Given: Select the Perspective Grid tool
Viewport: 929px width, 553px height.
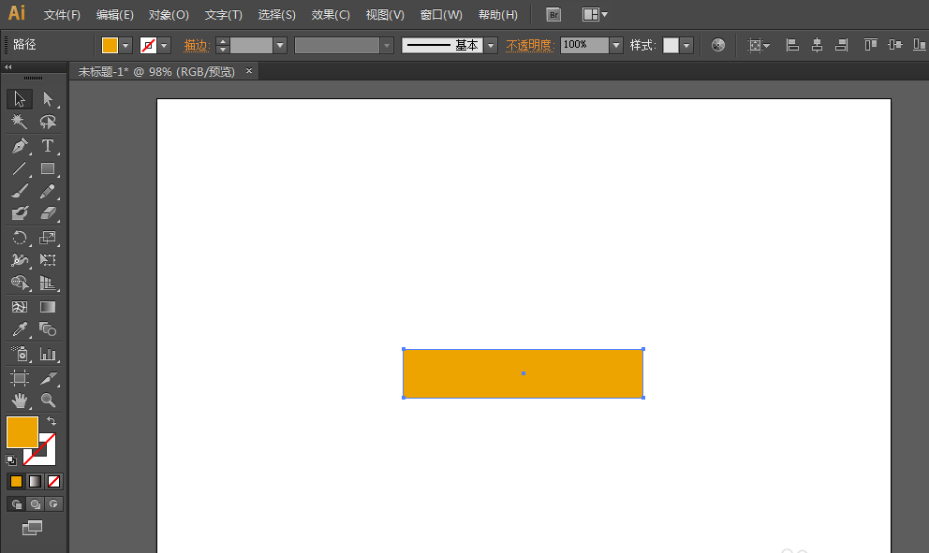Looking at the screenshot, I should [48, 283].
